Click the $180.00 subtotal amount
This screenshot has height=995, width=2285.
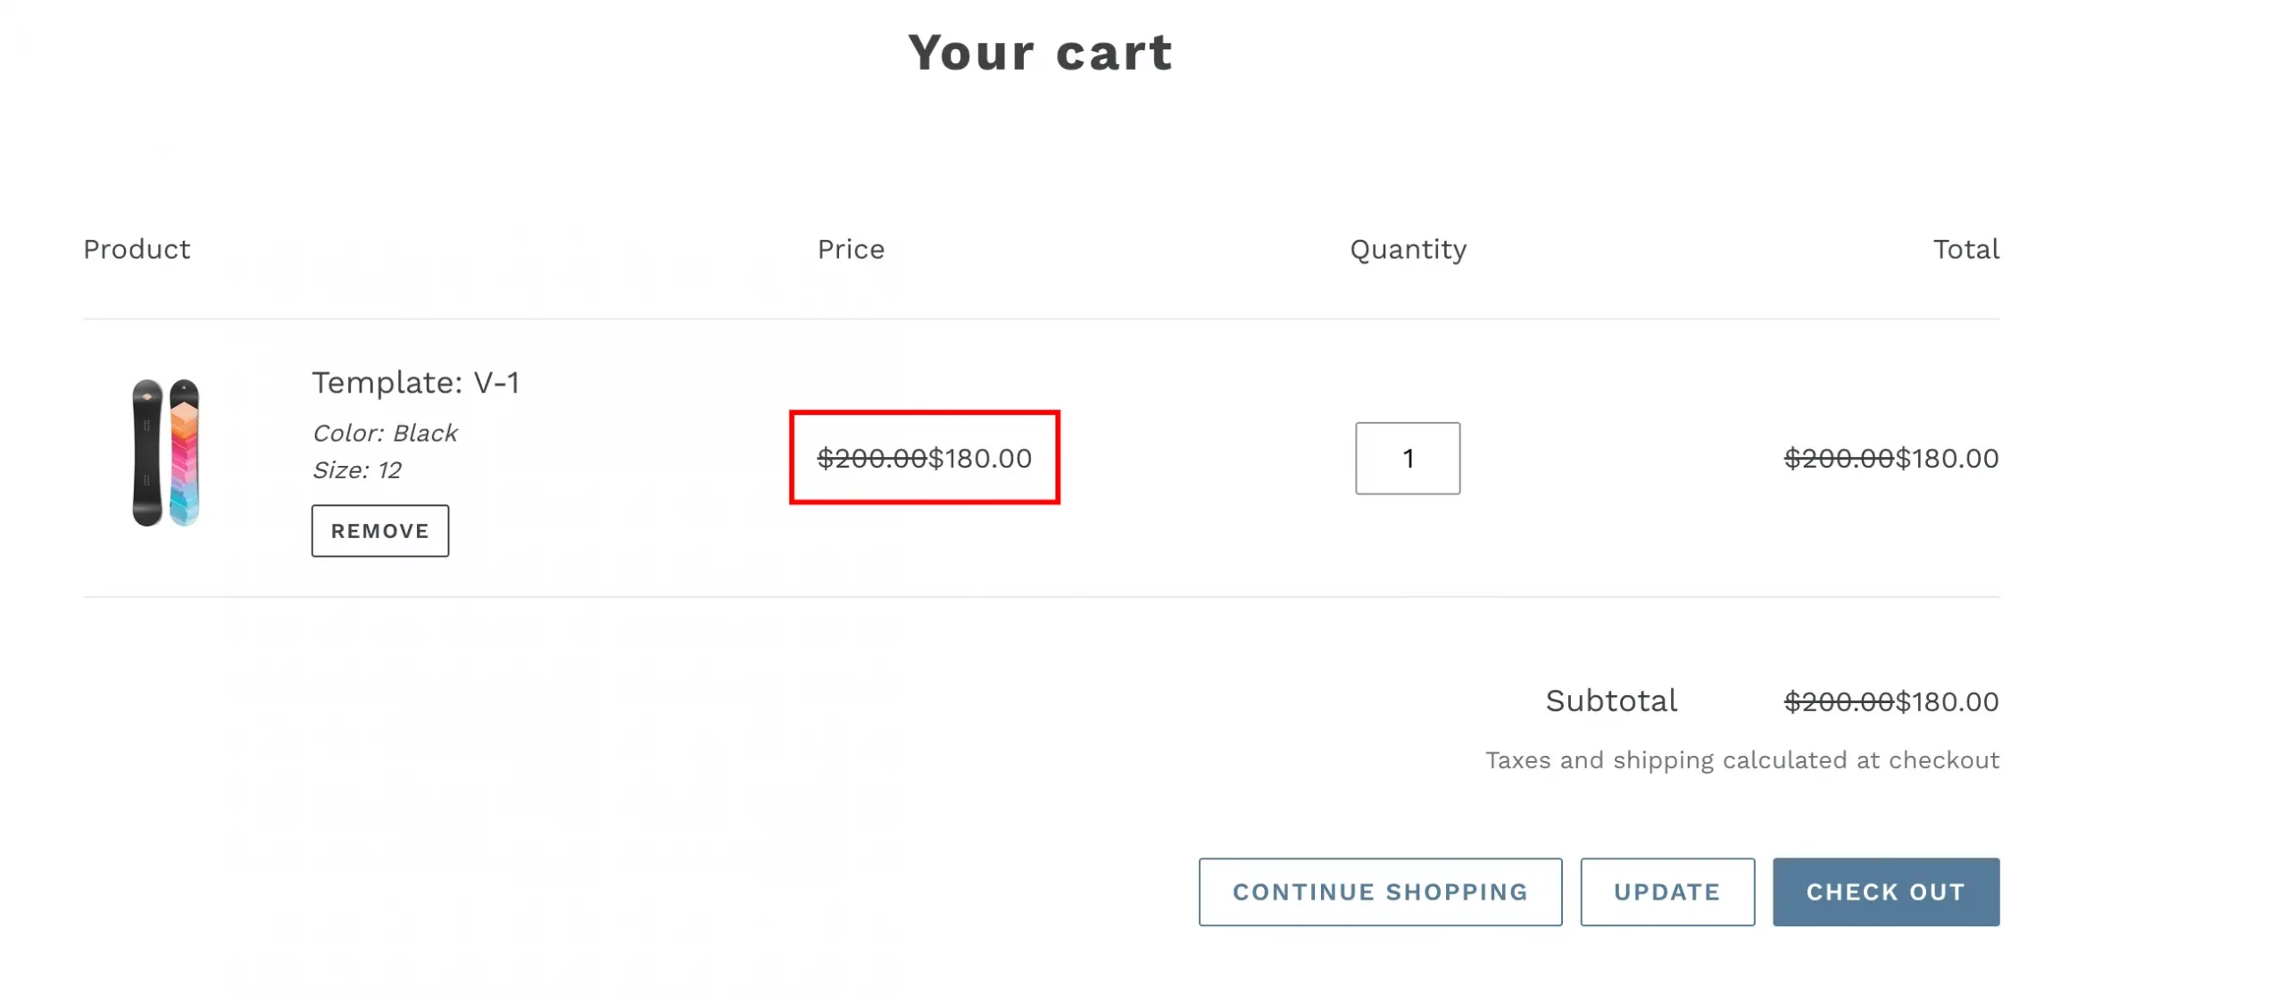pos(1947,702)
